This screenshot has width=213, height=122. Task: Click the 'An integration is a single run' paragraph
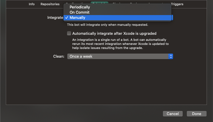click(121, 44)
